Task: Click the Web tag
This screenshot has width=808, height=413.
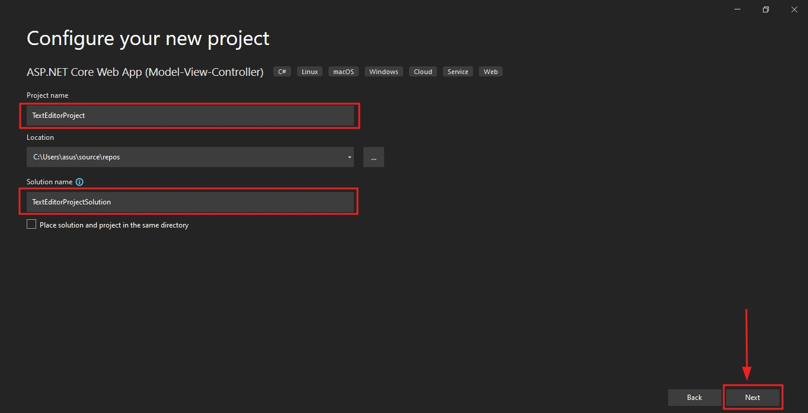Action: 491,72
